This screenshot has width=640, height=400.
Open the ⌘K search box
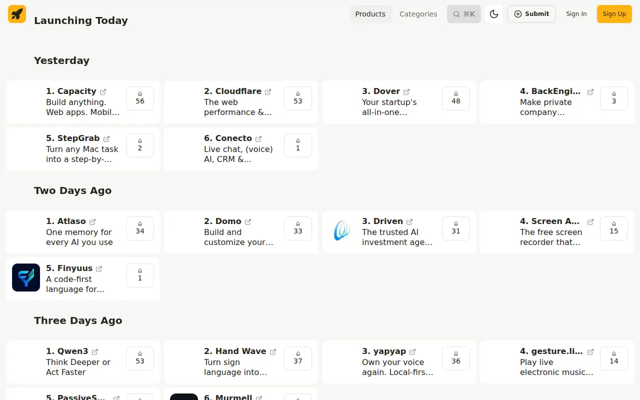coord(464,14)
